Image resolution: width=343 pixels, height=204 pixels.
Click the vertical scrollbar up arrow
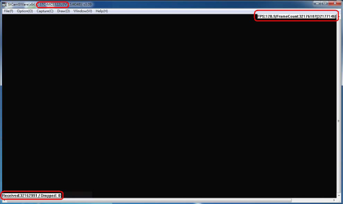pyautogui.click(x=339, y=16)
